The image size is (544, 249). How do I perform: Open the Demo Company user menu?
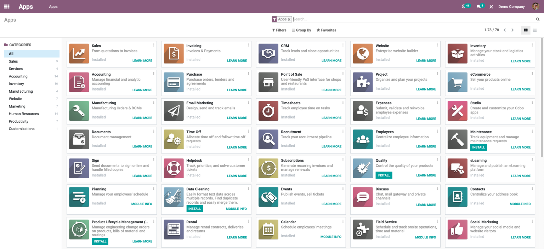point(511,6)
